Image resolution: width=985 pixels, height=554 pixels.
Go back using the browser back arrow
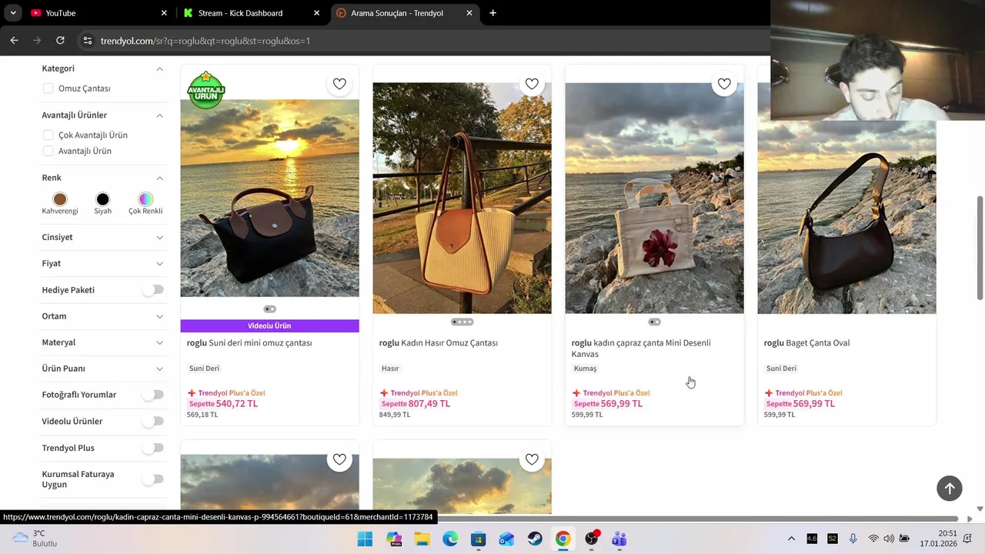point(14,40)
